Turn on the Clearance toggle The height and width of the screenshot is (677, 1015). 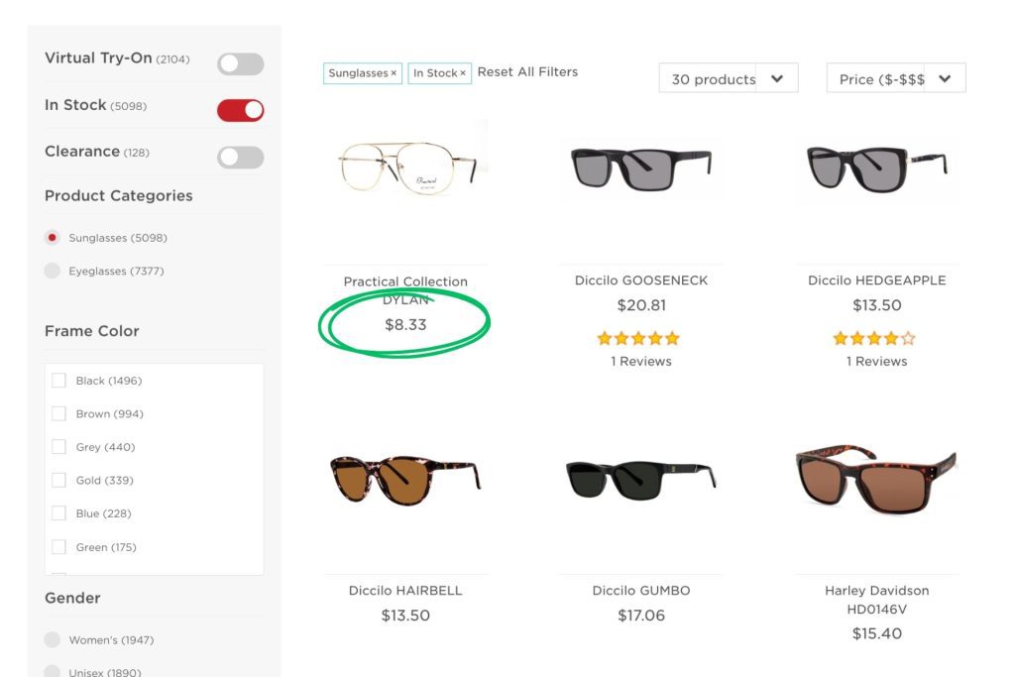(240, 157)
